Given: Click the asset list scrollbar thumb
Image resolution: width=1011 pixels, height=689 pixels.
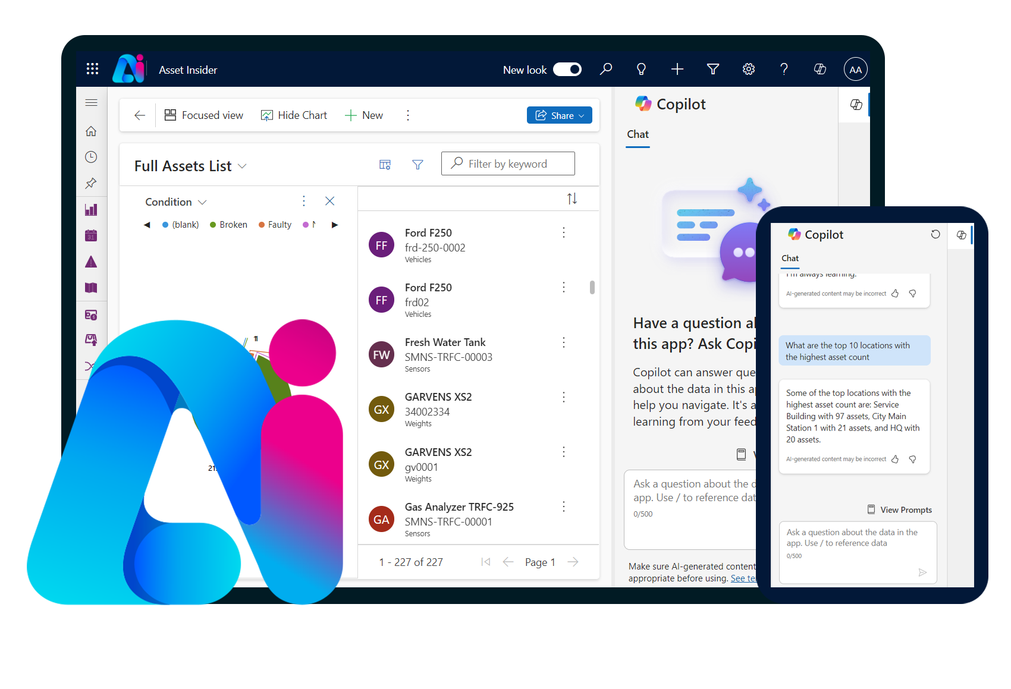Looking at the screenshot, I should (x=592, y=287).
